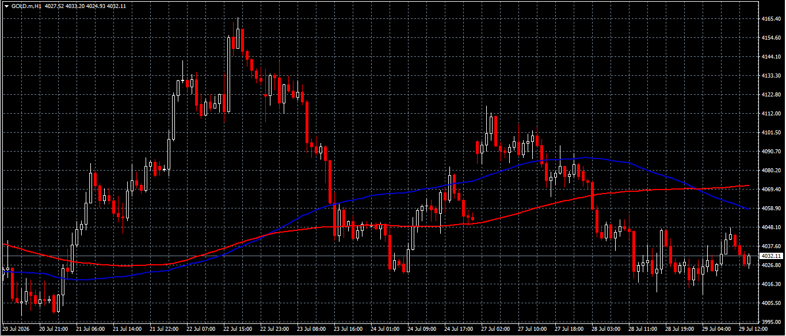Click the 4112.00 price axis label
The height and width of the screenshot is (336, 786).
pos(770,114)
